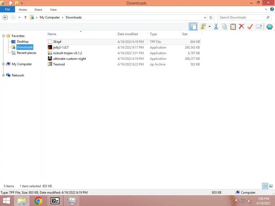Click the ultimate-custom-night file icon
The width and height of the screenshot is (275, 206).
50,58
